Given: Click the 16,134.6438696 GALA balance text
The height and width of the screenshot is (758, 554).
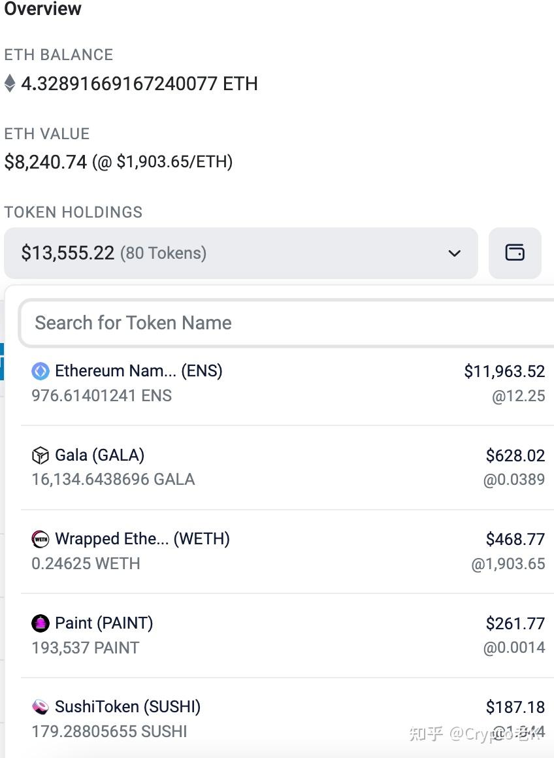Looking at the screenshot, I should point(113,480).
